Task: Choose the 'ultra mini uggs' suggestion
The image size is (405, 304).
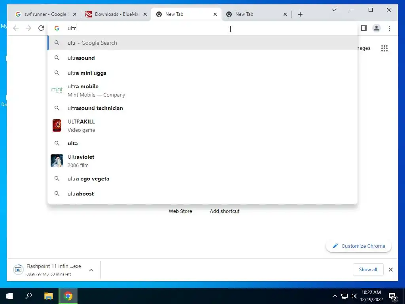Action: pyautogui.click(x=202, y=73)
